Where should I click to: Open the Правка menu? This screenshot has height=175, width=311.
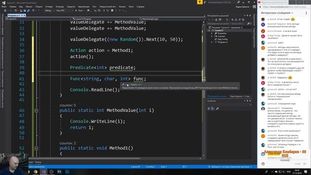point(13,6)
